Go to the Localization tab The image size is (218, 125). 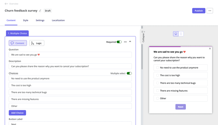pyautogui.click(x=58, y=20)
